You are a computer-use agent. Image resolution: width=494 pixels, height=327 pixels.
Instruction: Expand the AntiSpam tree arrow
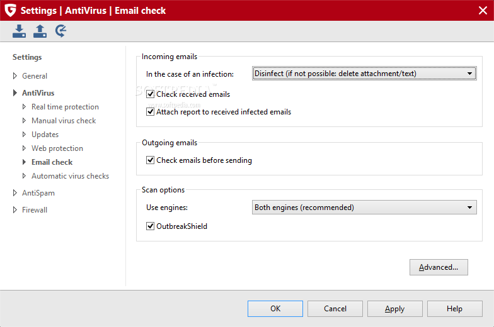tap(15, 192)
